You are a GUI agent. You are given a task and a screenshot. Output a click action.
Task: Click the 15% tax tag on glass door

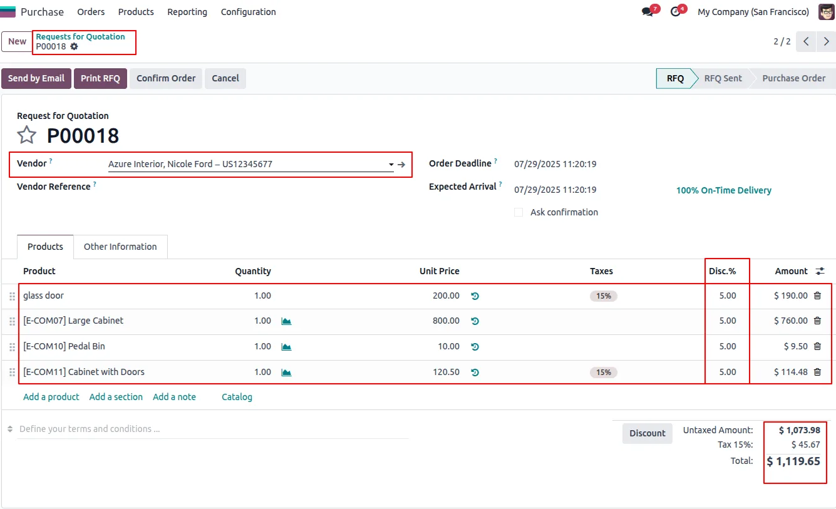[604, 296]
